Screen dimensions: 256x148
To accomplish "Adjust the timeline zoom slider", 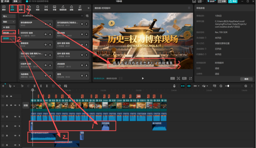I will [228, 86].
